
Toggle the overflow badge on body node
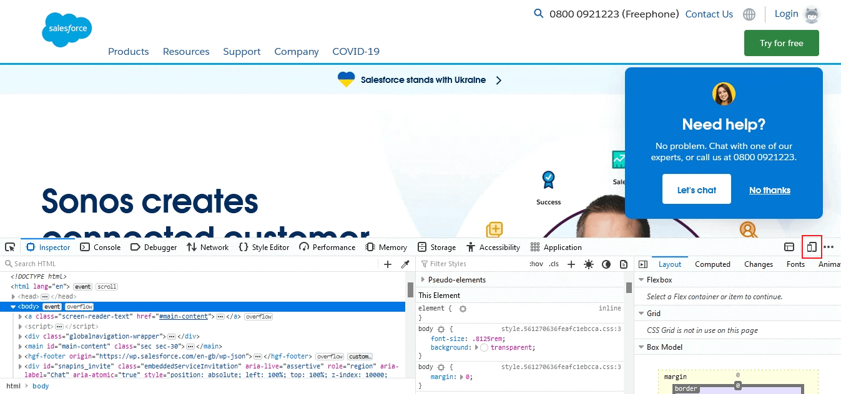(79, 307)
